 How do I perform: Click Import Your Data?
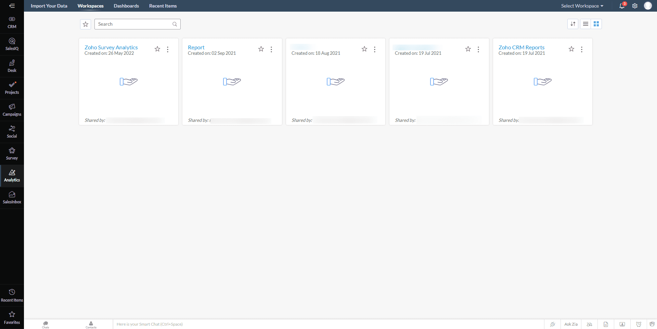coord(49,6)
